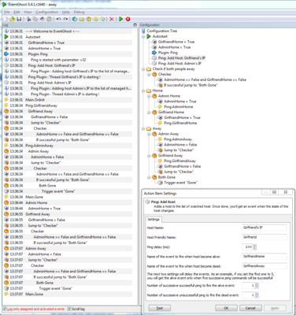
Task: Collapse the Checker macro node
Action: 149,74
